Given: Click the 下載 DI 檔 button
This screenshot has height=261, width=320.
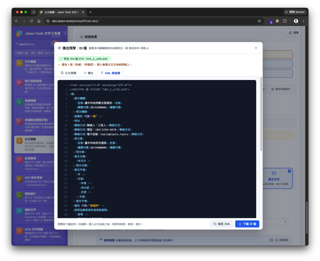Looking at the screenshot, I should (247, 224).
